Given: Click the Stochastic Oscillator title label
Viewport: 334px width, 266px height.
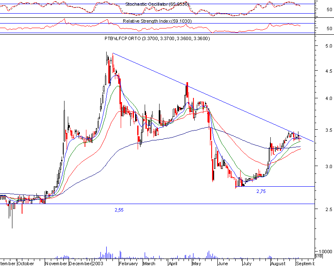Looking at the screenshot, I should 157,4.
